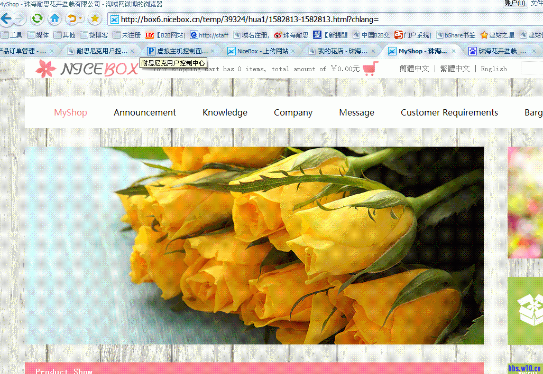Open the Announcement navigation item

click(144, 112)
